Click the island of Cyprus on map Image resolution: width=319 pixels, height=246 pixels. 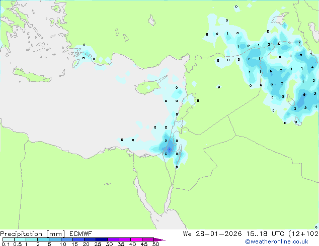(x=148, y=87)
